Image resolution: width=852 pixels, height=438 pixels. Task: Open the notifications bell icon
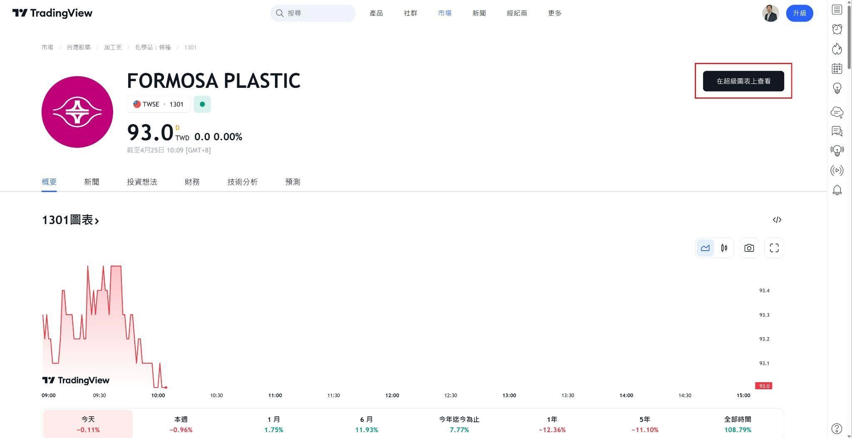[837, 190]
